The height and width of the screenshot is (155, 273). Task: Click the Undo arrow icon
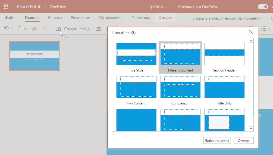[x=7, y=29]
